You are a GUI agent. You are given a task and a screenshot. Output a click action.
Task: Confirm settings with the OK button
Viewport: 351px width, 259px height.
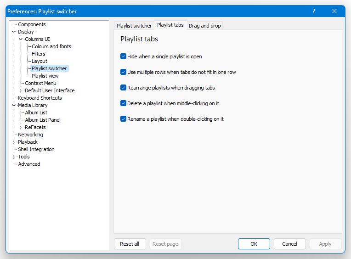(254, 244)
